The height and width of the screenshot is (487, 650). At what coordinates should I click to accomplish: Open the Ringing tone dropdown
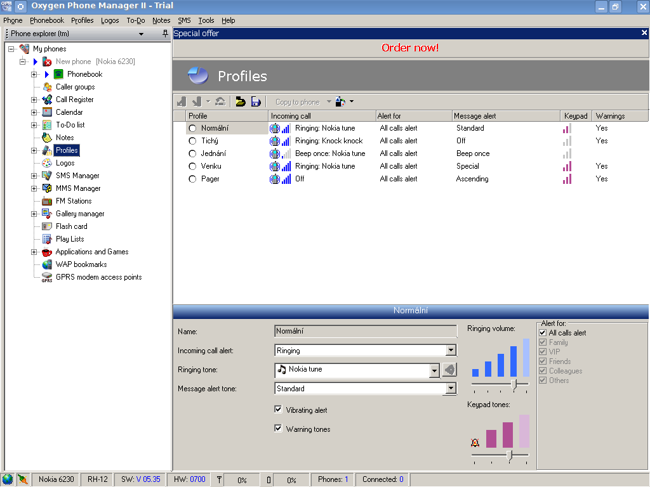[434, 370]
